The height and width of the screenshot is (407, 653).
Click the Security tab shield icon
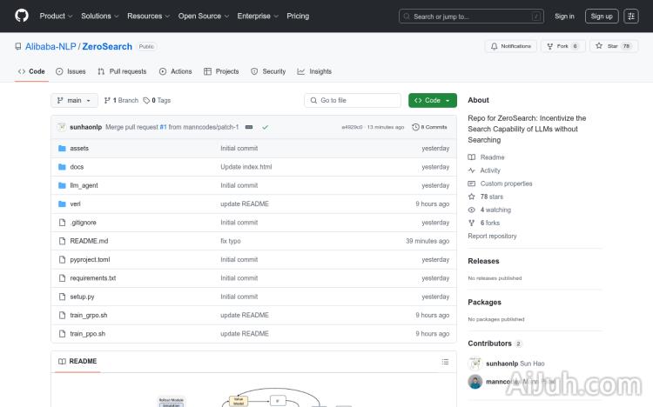click(254, 71)
